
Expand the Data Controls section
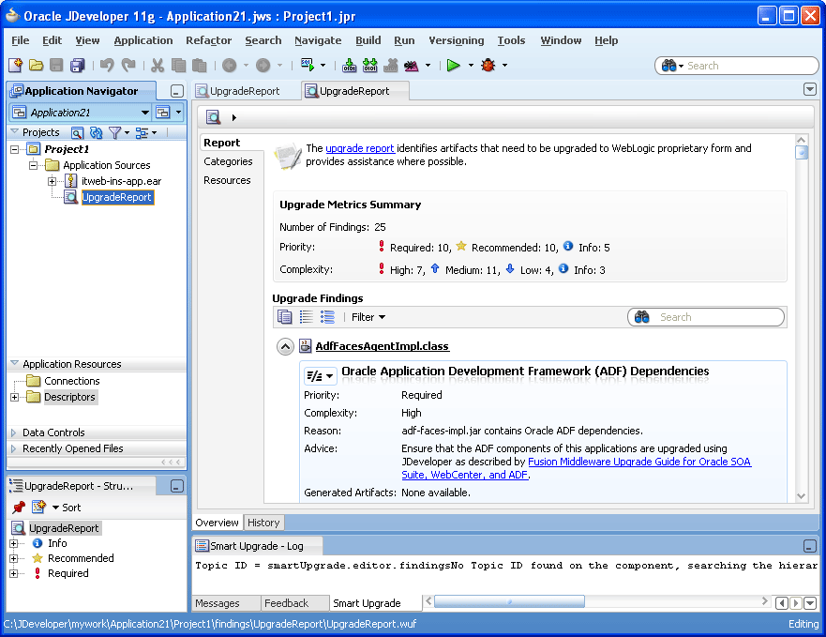[14, 432]
